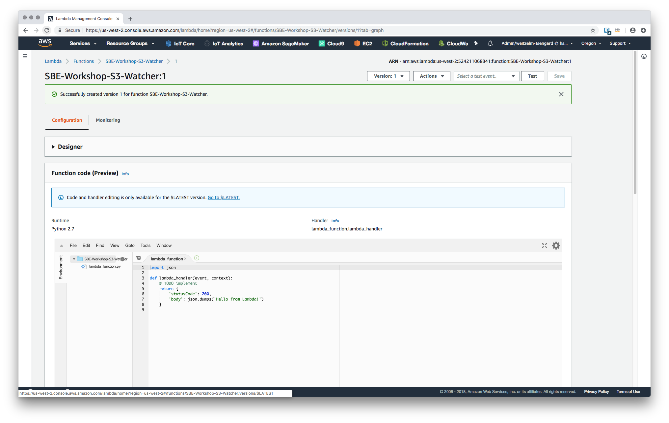Open the hamburger side navigation menu

25,56
